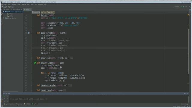Open the Refactor menu

click(x=24, y=4)
